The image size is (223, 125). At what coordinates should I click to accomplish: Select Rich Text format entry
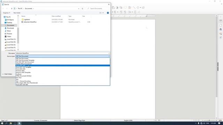63,78
